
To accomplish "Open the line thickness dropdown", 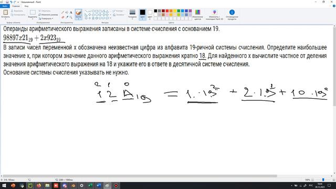I will 132,14.
